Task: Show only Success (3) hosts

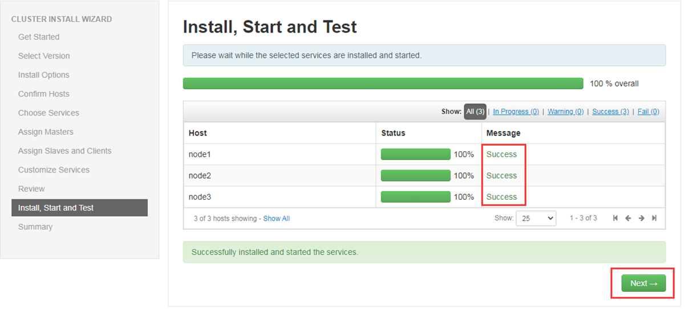Action: pyautogui.click(x=610, y=112)
